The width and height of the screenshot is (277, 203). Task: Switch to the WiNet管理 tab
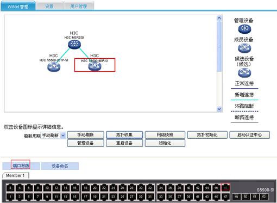point(18,7)
